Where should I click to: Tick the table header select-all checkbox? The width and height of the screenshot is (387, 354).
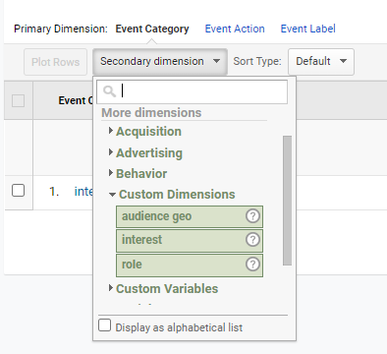[x=18, y=100]
